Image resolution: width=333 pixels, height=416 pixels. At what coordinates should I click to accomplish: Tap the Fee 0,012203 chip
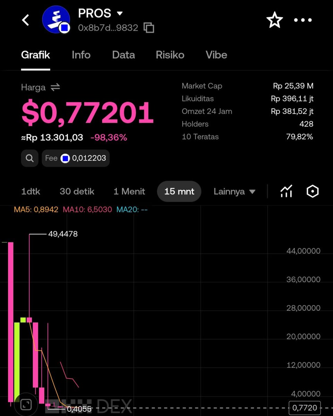coord(76,158)
